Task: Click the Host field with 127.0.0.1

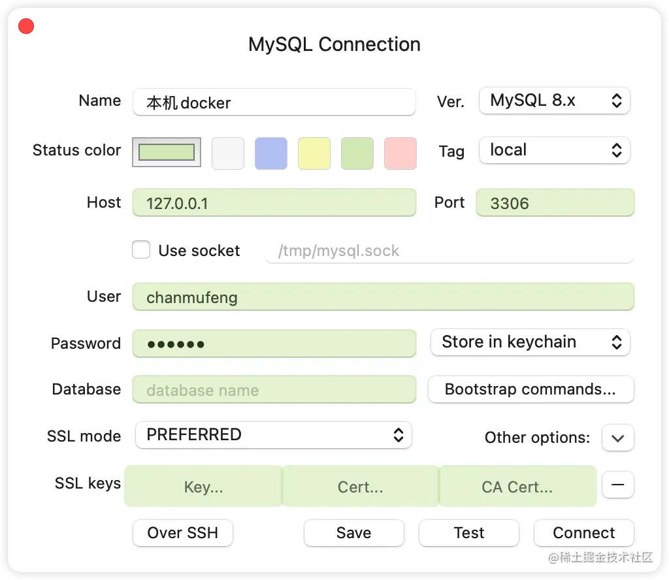Action: point(274,202)
